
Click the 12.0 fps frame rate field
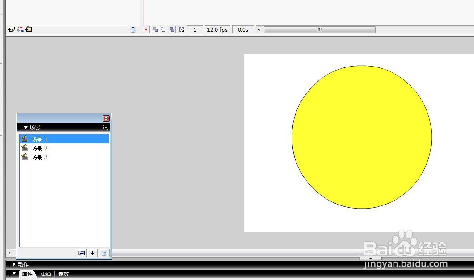(217, 29)
